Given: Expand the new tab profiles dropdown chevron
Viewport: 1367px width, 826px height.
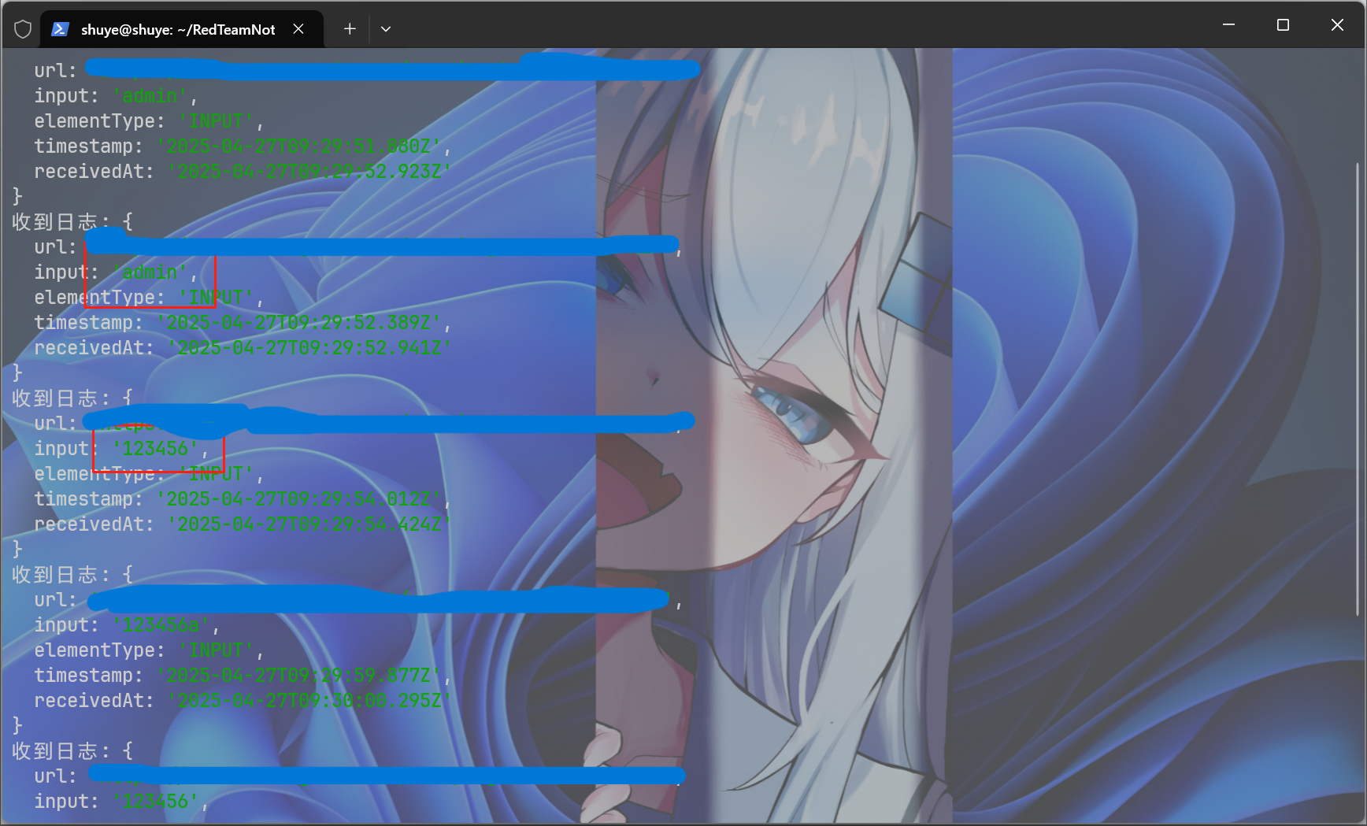Looking at the screenshot, I should tap(386, 29).
